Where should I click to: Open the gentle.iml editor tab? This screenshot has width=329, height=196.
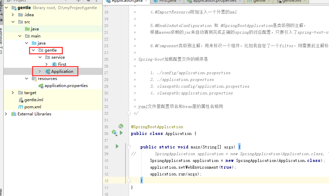click(292, 1)
